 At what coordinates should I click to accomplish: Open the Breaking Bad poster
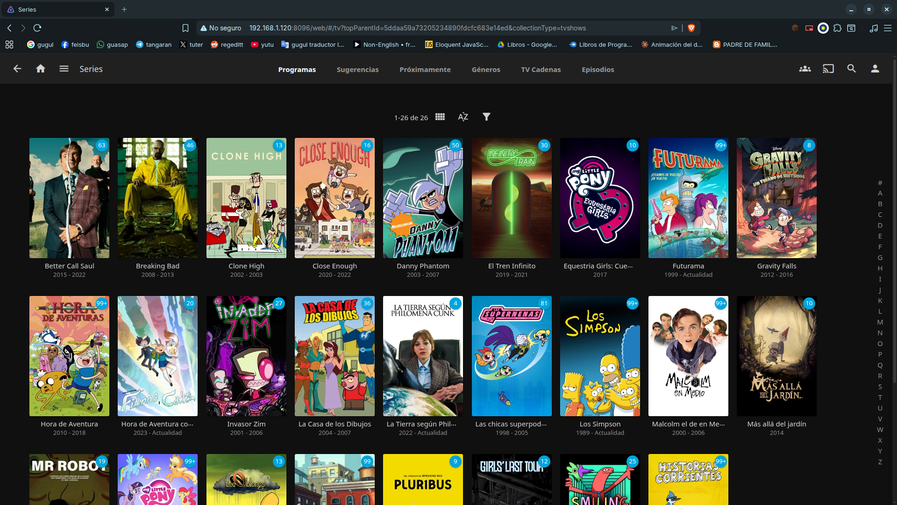157,198
